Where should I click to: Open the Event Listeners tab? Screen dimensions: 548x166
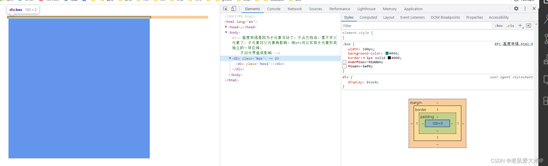pyautogui.click(x=412, y=17)
